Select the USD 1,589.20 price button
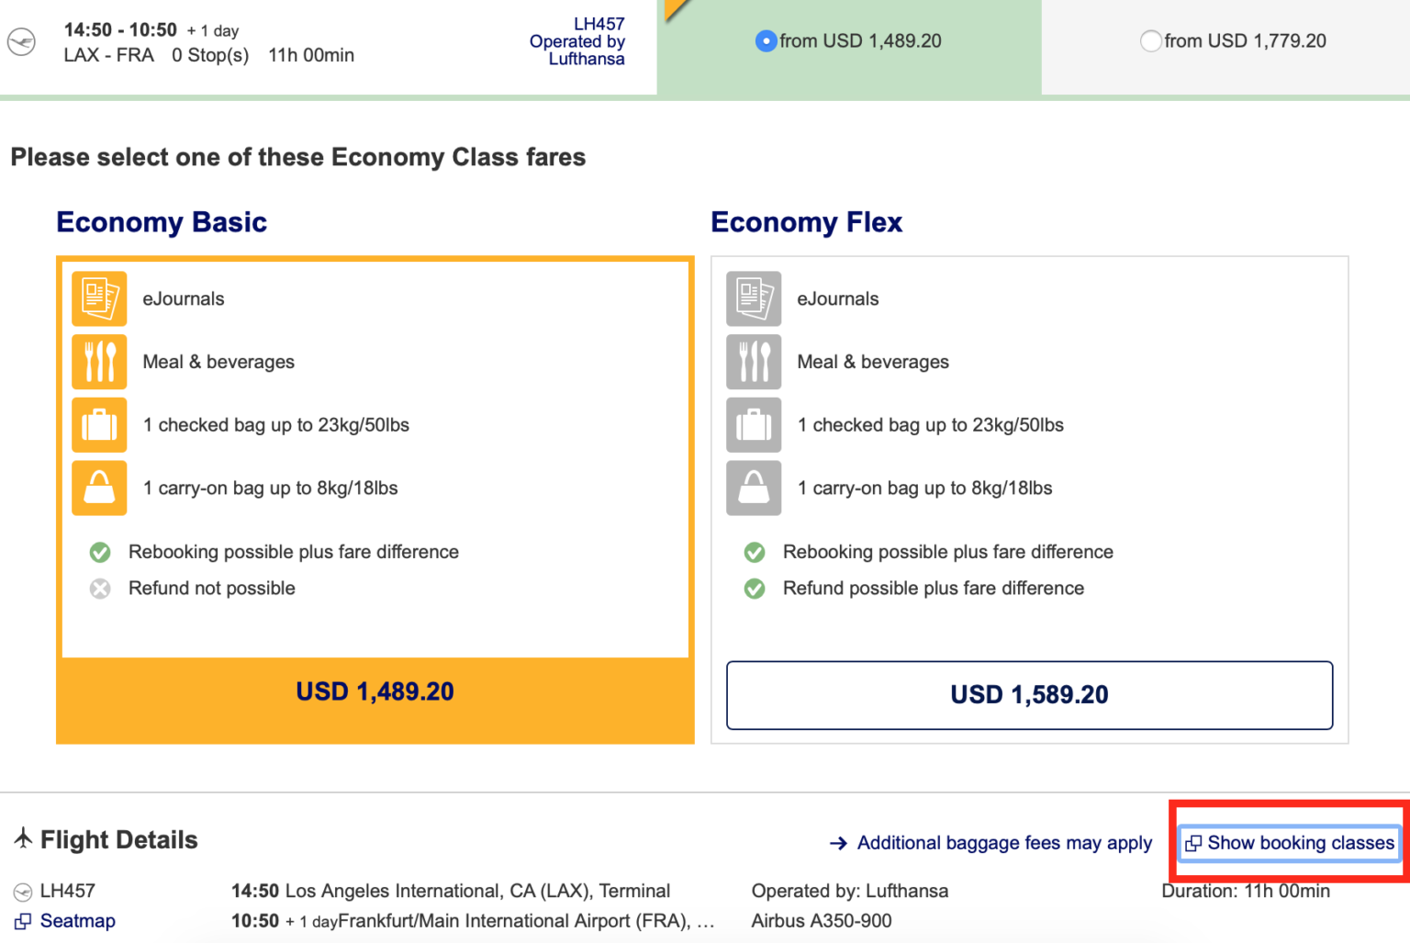The image size is (1410, 943). 1029,695
